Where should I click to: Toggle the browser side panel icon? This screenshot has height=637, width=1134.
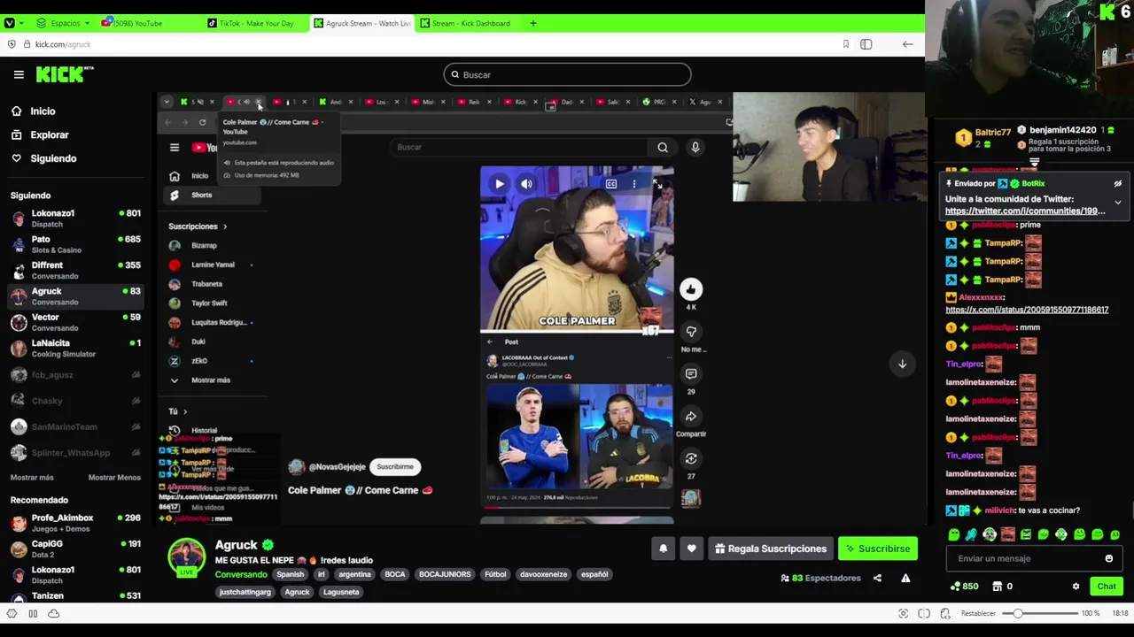coord(866,44)
